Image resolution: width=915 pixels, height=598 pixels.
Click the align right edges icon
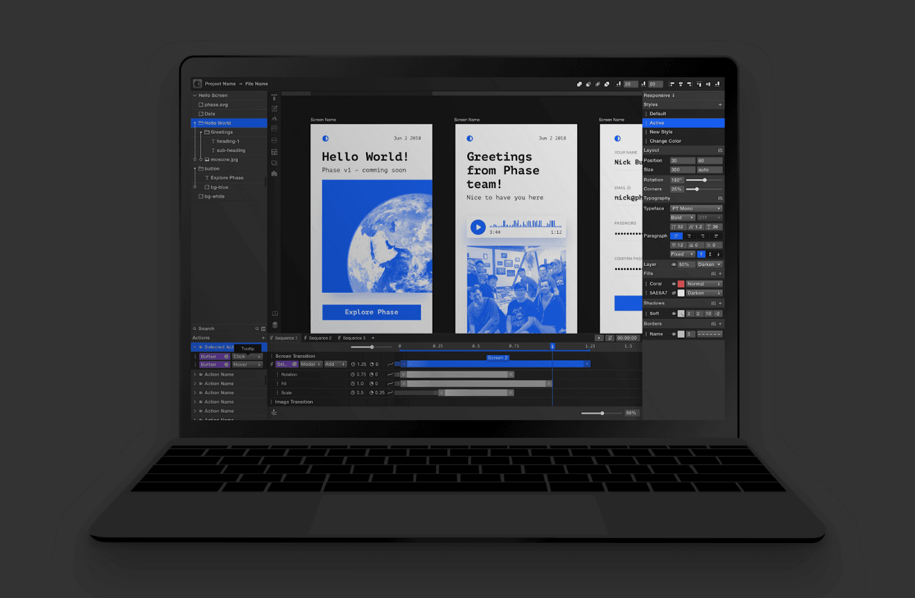pyautogui.click(x=689, y=84)
